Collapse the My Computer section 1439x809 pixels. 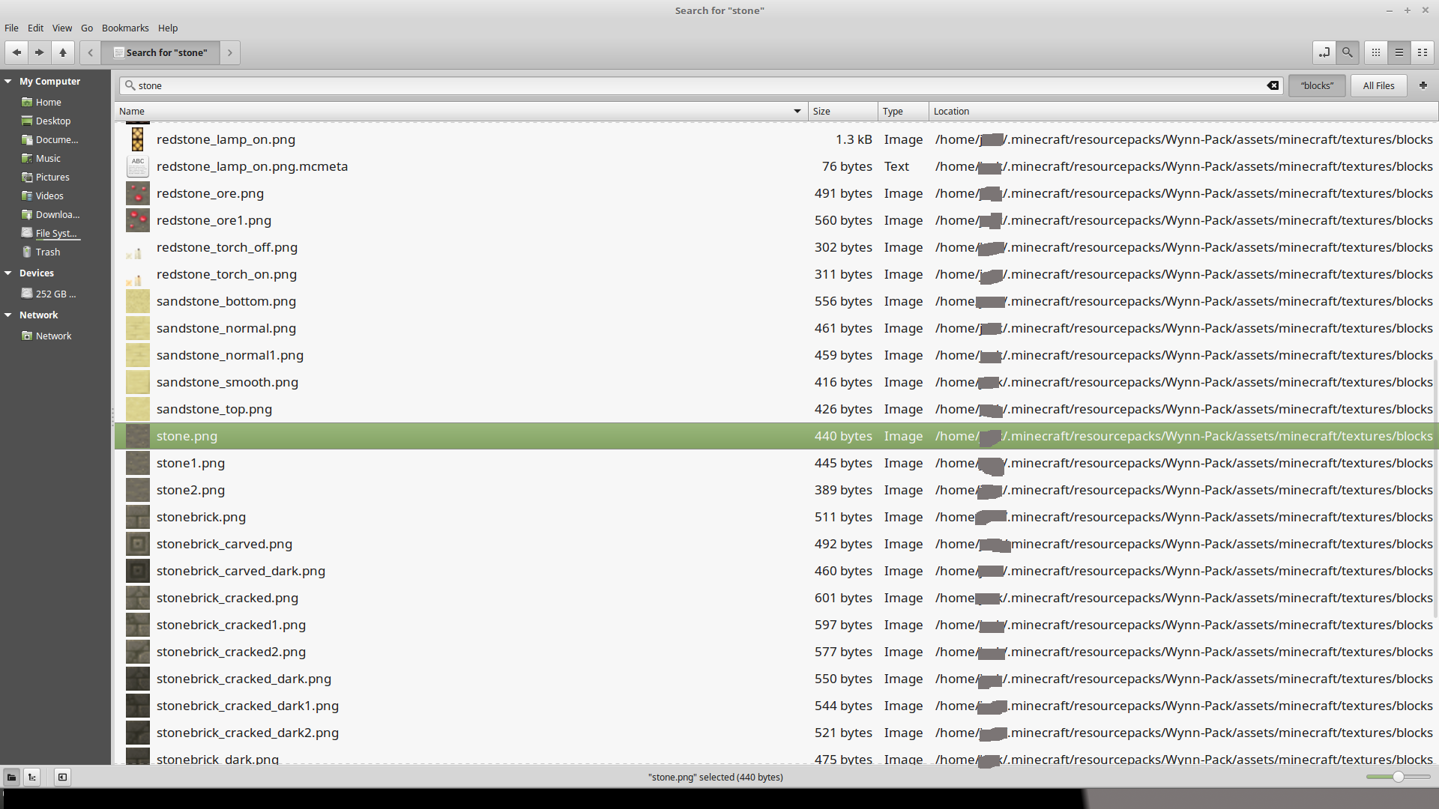8,82
